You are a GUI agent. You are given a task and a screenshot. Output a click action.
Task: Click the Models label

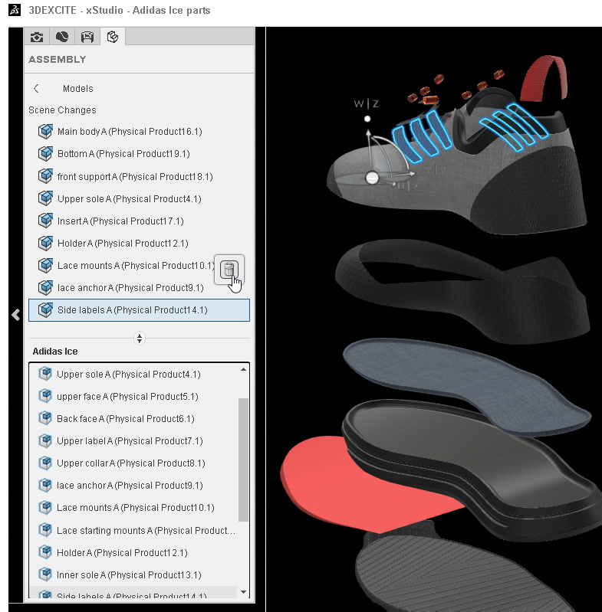77,89
